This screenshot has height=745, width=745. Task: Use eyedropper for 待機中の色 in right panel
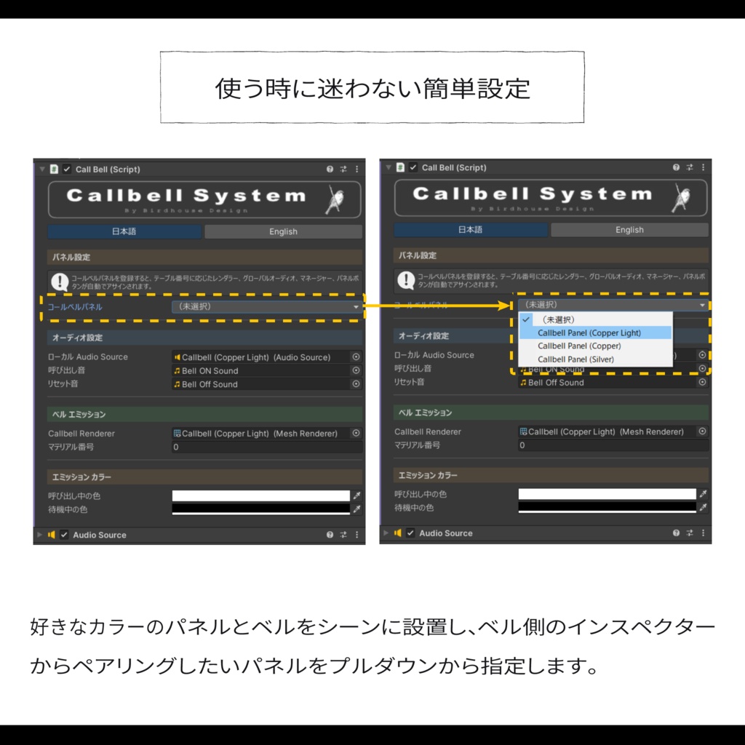[x=704, y=507]
